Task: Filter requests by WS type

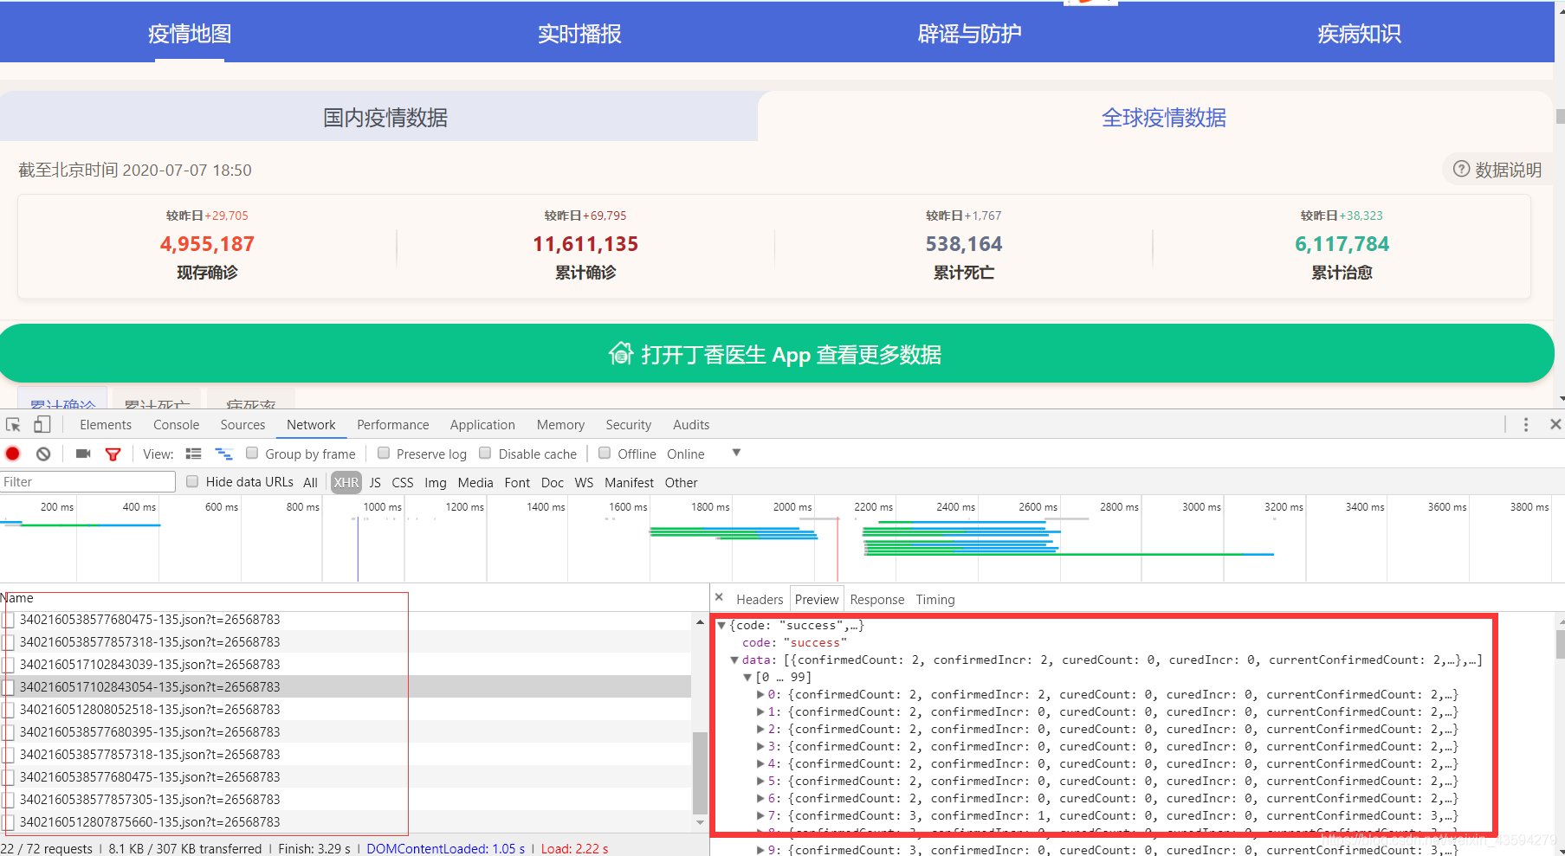Action: click(x=585, y=482)
